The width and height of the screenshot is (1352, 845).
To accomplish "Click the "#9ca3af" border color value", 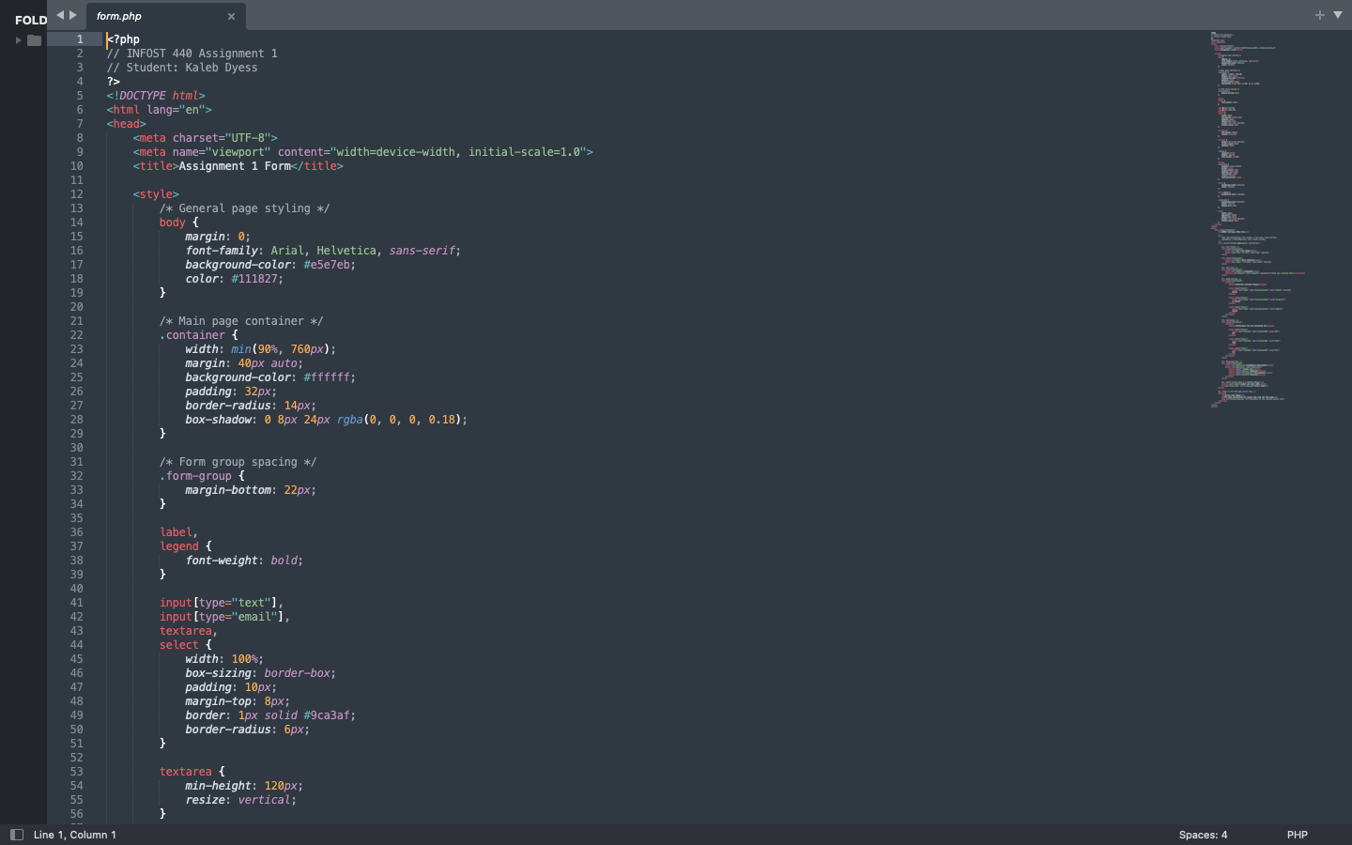I will pyautogui.click(x=327, y=715).
